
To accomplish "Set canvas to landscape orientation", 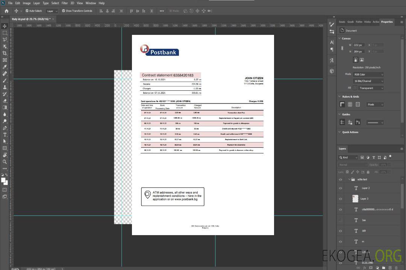I will (x=362, y=60).
